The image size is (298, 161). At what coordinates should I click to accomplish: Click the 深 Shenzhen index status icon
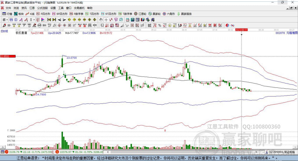tap(57, 152)
